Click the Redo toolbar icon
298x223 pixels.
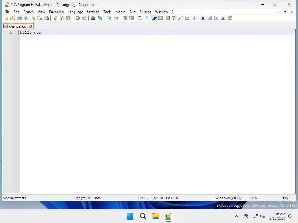tap(84, 18)
